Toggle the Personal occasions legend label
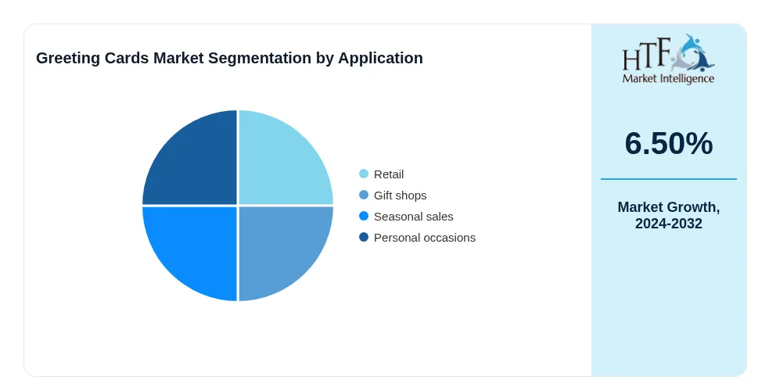The image size is (769, 391). click(x=425, y=238)
